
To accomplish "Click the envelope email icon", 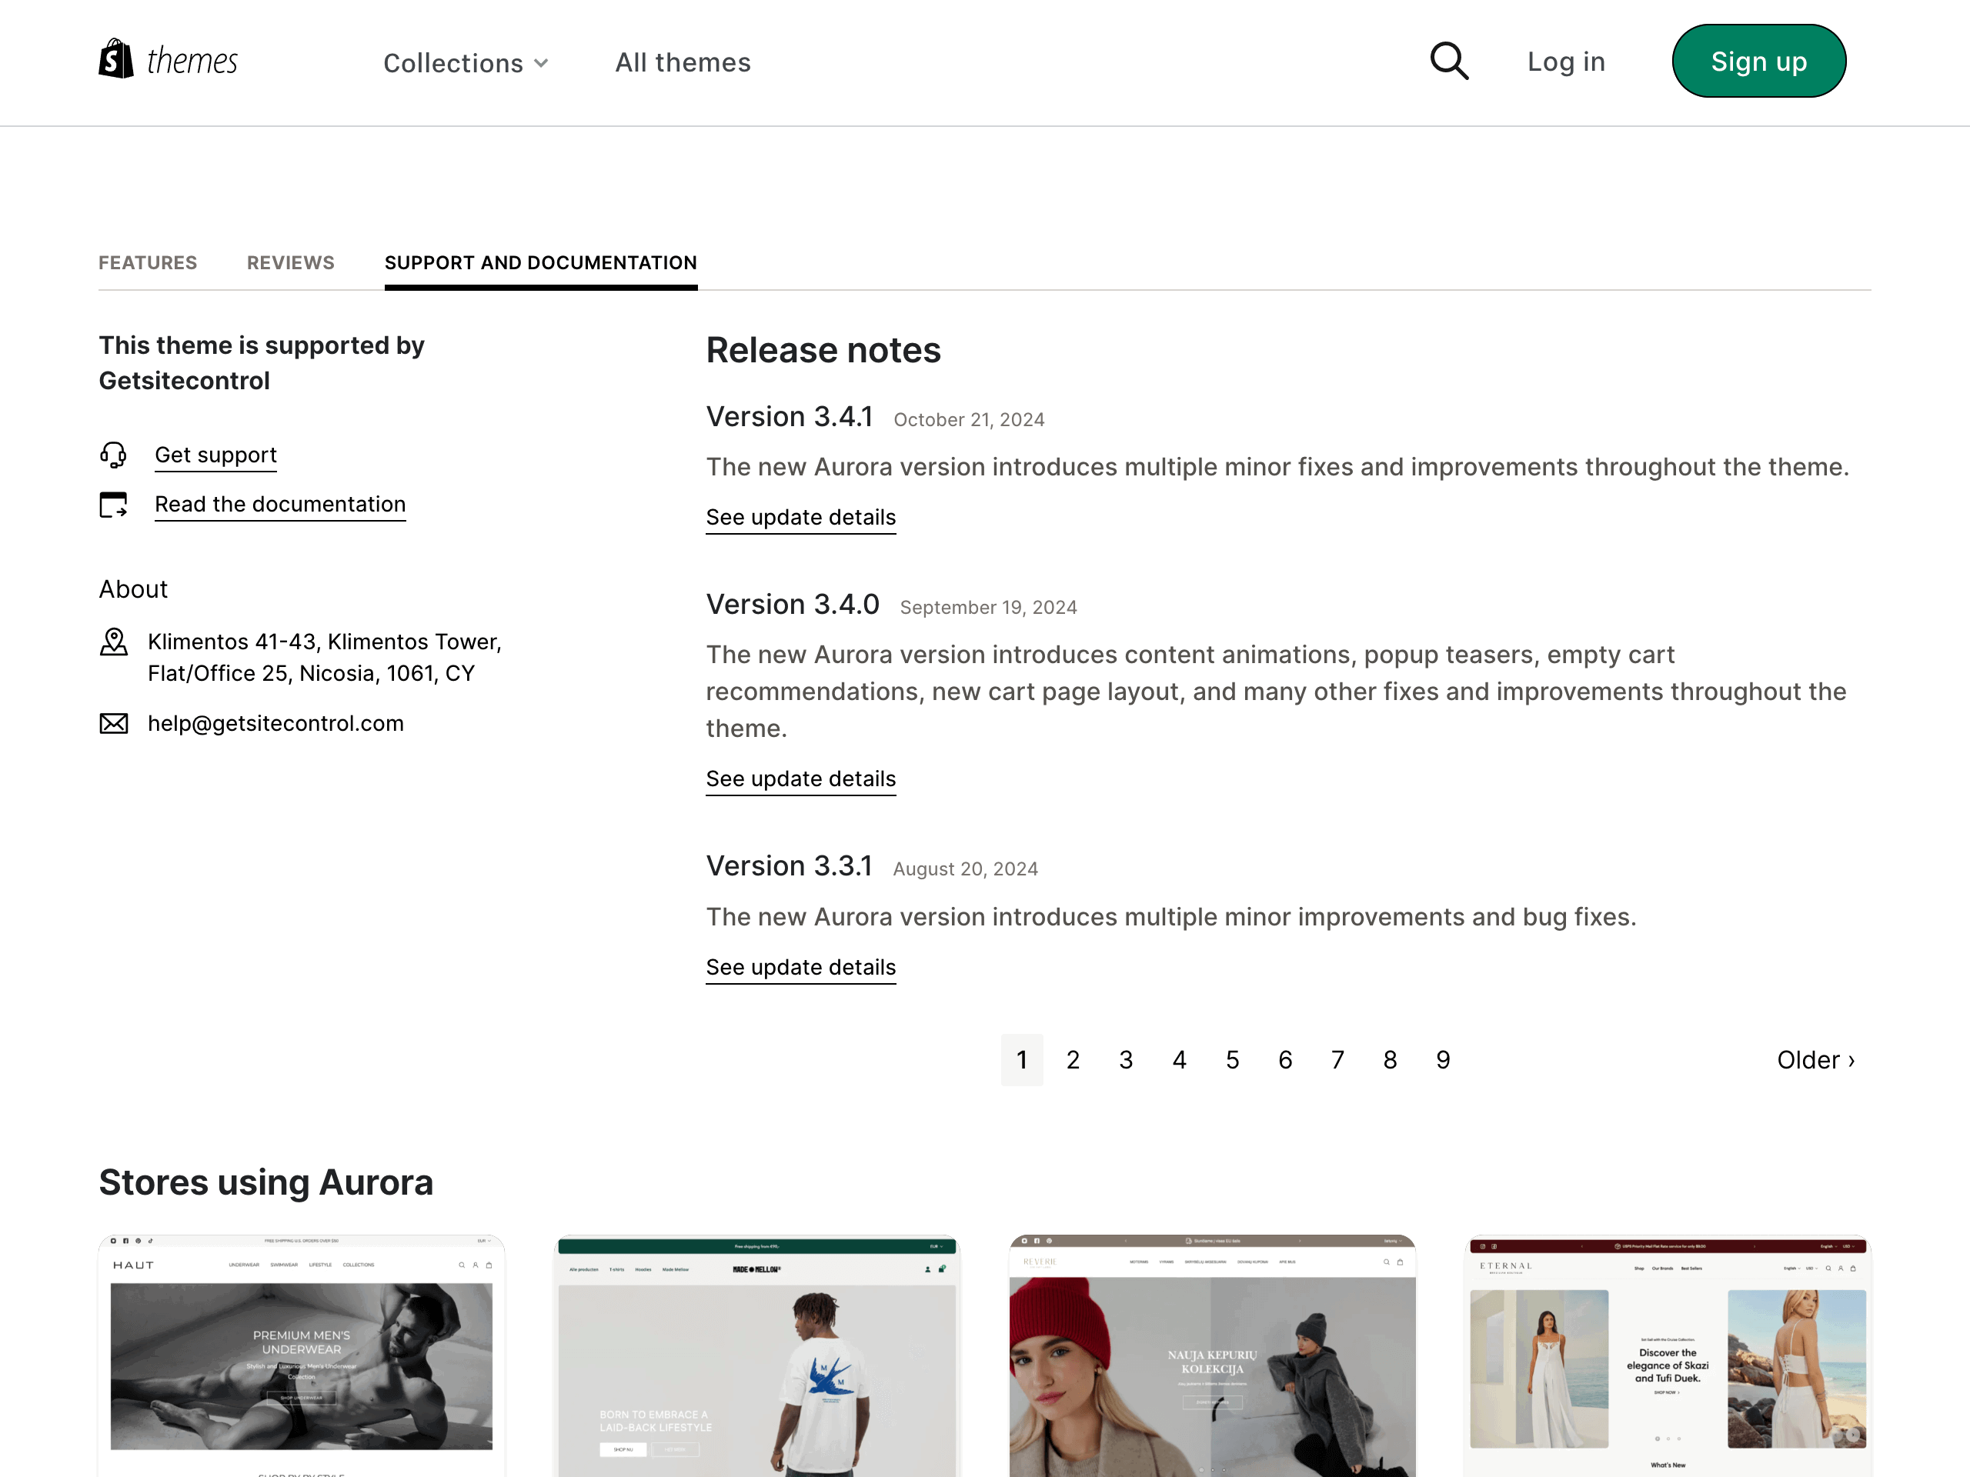I will point(113,724).
